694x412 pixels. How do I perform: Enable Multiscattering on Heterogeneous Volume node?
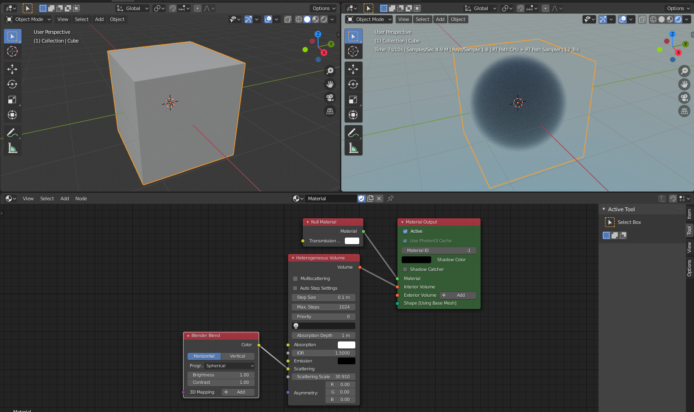[295, 279]
